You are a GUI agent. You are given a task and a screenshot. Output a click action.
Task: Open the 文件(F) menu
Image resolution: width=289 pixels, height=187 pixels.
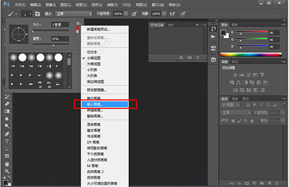point(20,5)
